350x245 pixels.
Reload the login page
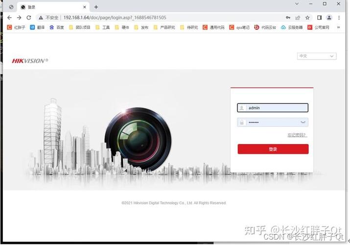[29, 18]
